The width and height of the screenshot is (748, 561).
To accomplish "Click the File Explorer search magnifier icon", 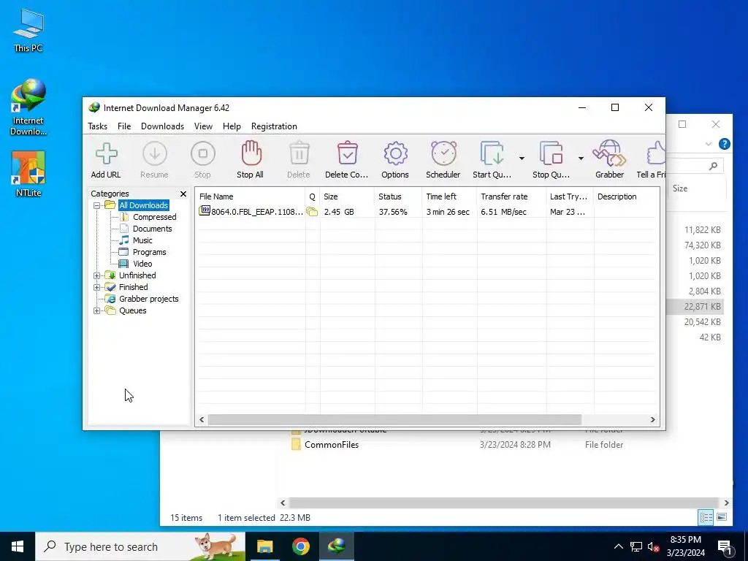I will tap(713, 166).
